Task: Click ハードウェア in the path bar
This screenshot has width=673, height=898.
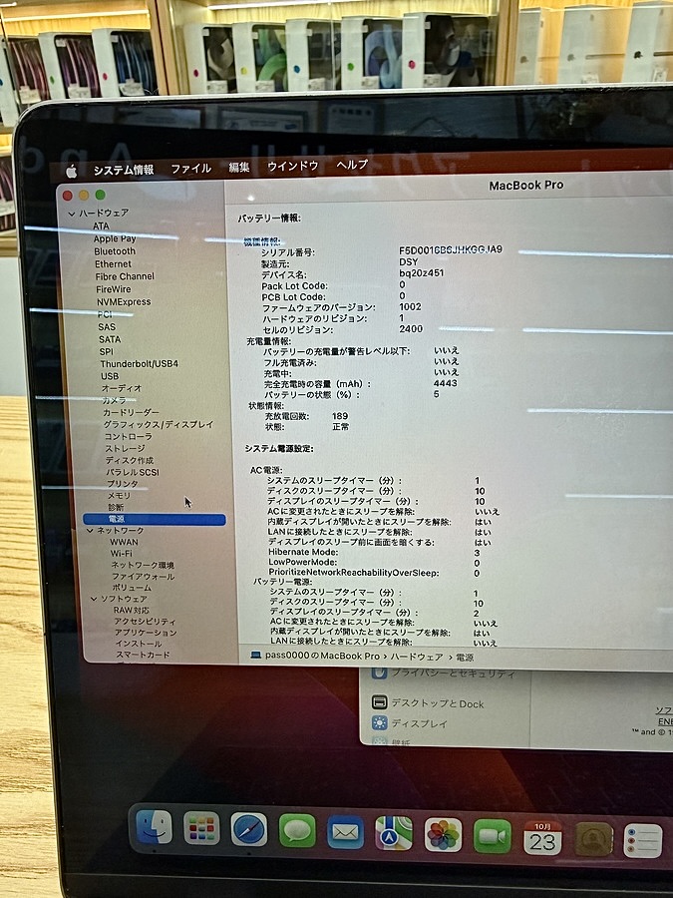Action: pos(417,657)
